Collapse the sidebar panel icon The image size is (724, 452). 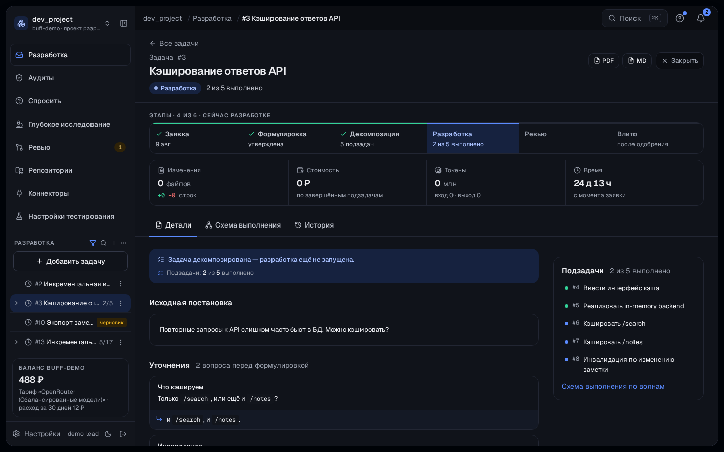click(124, 23)
